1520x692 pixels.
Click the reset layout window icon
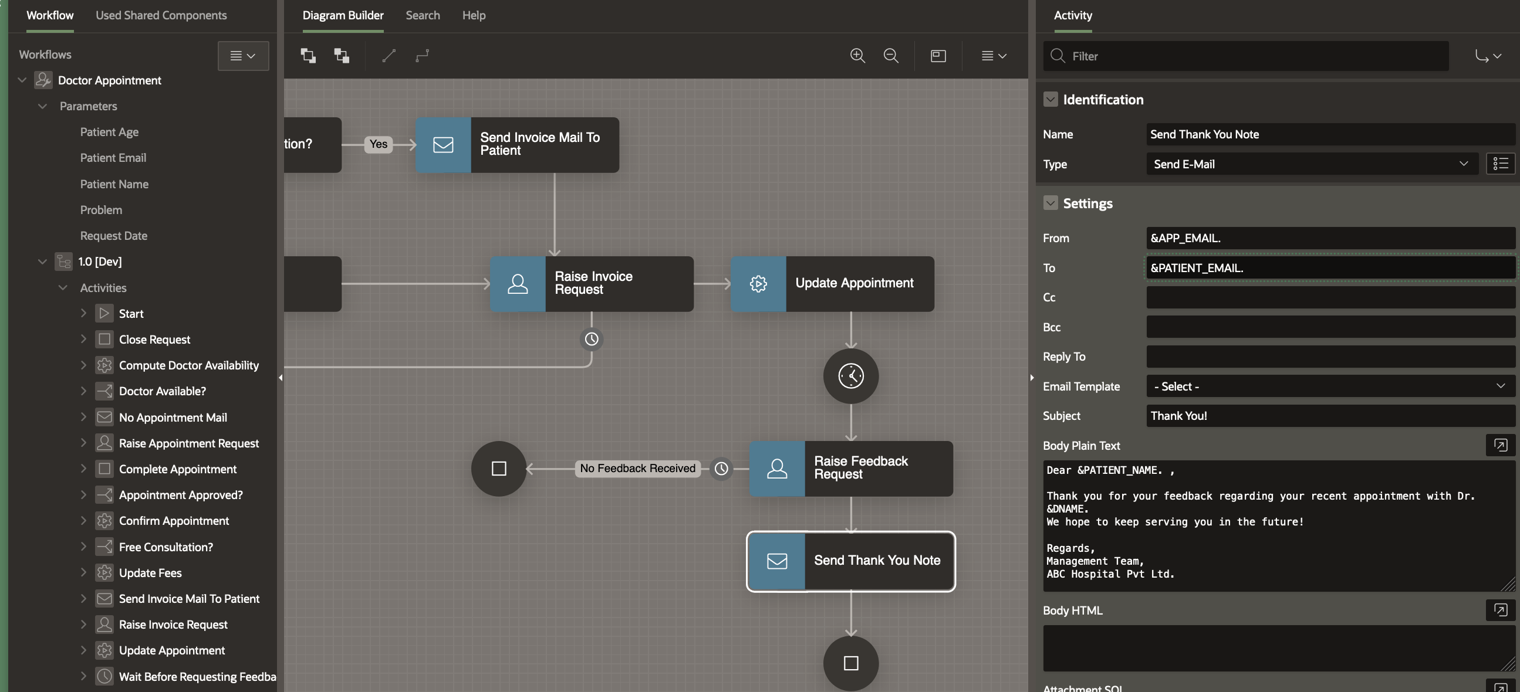pyautogui.click(x=938, y=56)
